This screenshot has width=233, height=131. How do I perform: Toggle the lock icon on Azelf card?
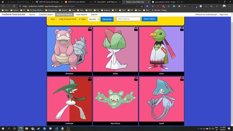pyautogui.click(x=182, y=79)
